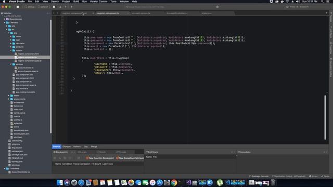Click the stop/run button in toolbar

click(18, 7)
